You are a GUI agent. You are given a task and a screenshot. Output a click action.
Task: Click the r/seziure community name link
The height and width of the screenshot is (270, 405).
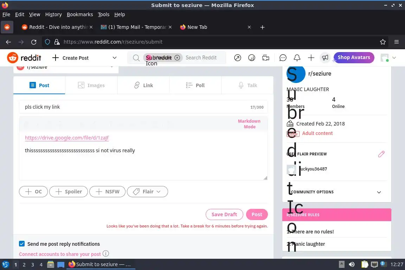coord(320,73)
